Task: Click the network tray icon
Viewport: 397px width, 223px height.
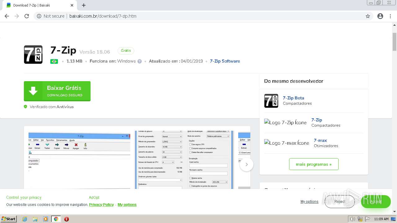Action: [x=360, y=219]
